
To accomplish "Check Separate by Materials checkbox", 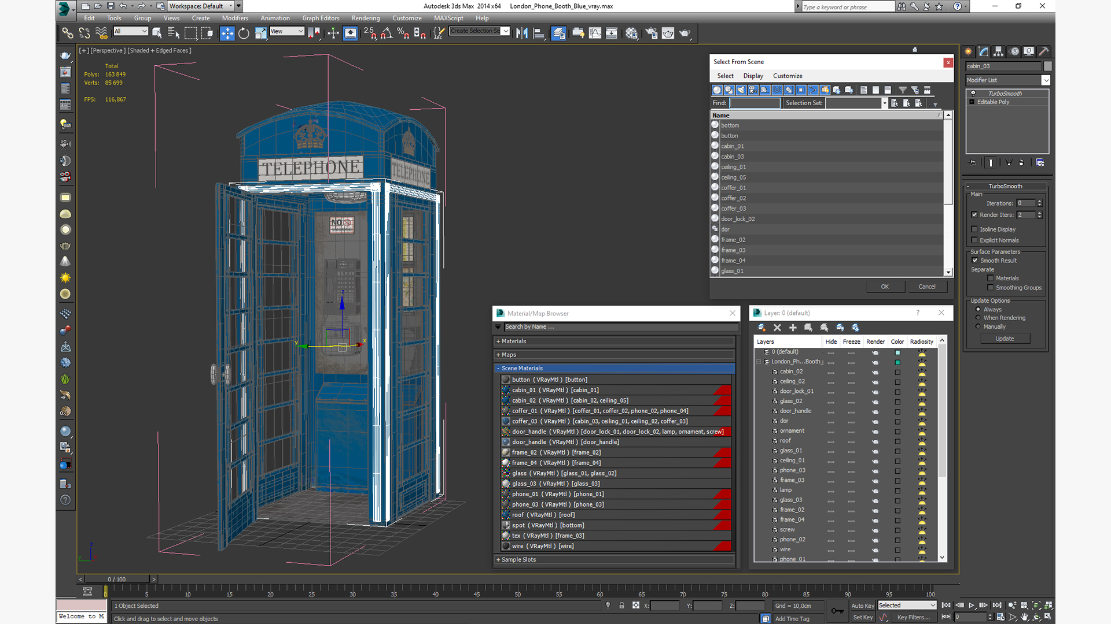I will [991, 278].
